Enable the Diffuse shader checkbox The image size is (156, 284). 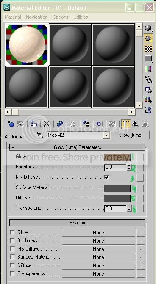pos(13,265)
